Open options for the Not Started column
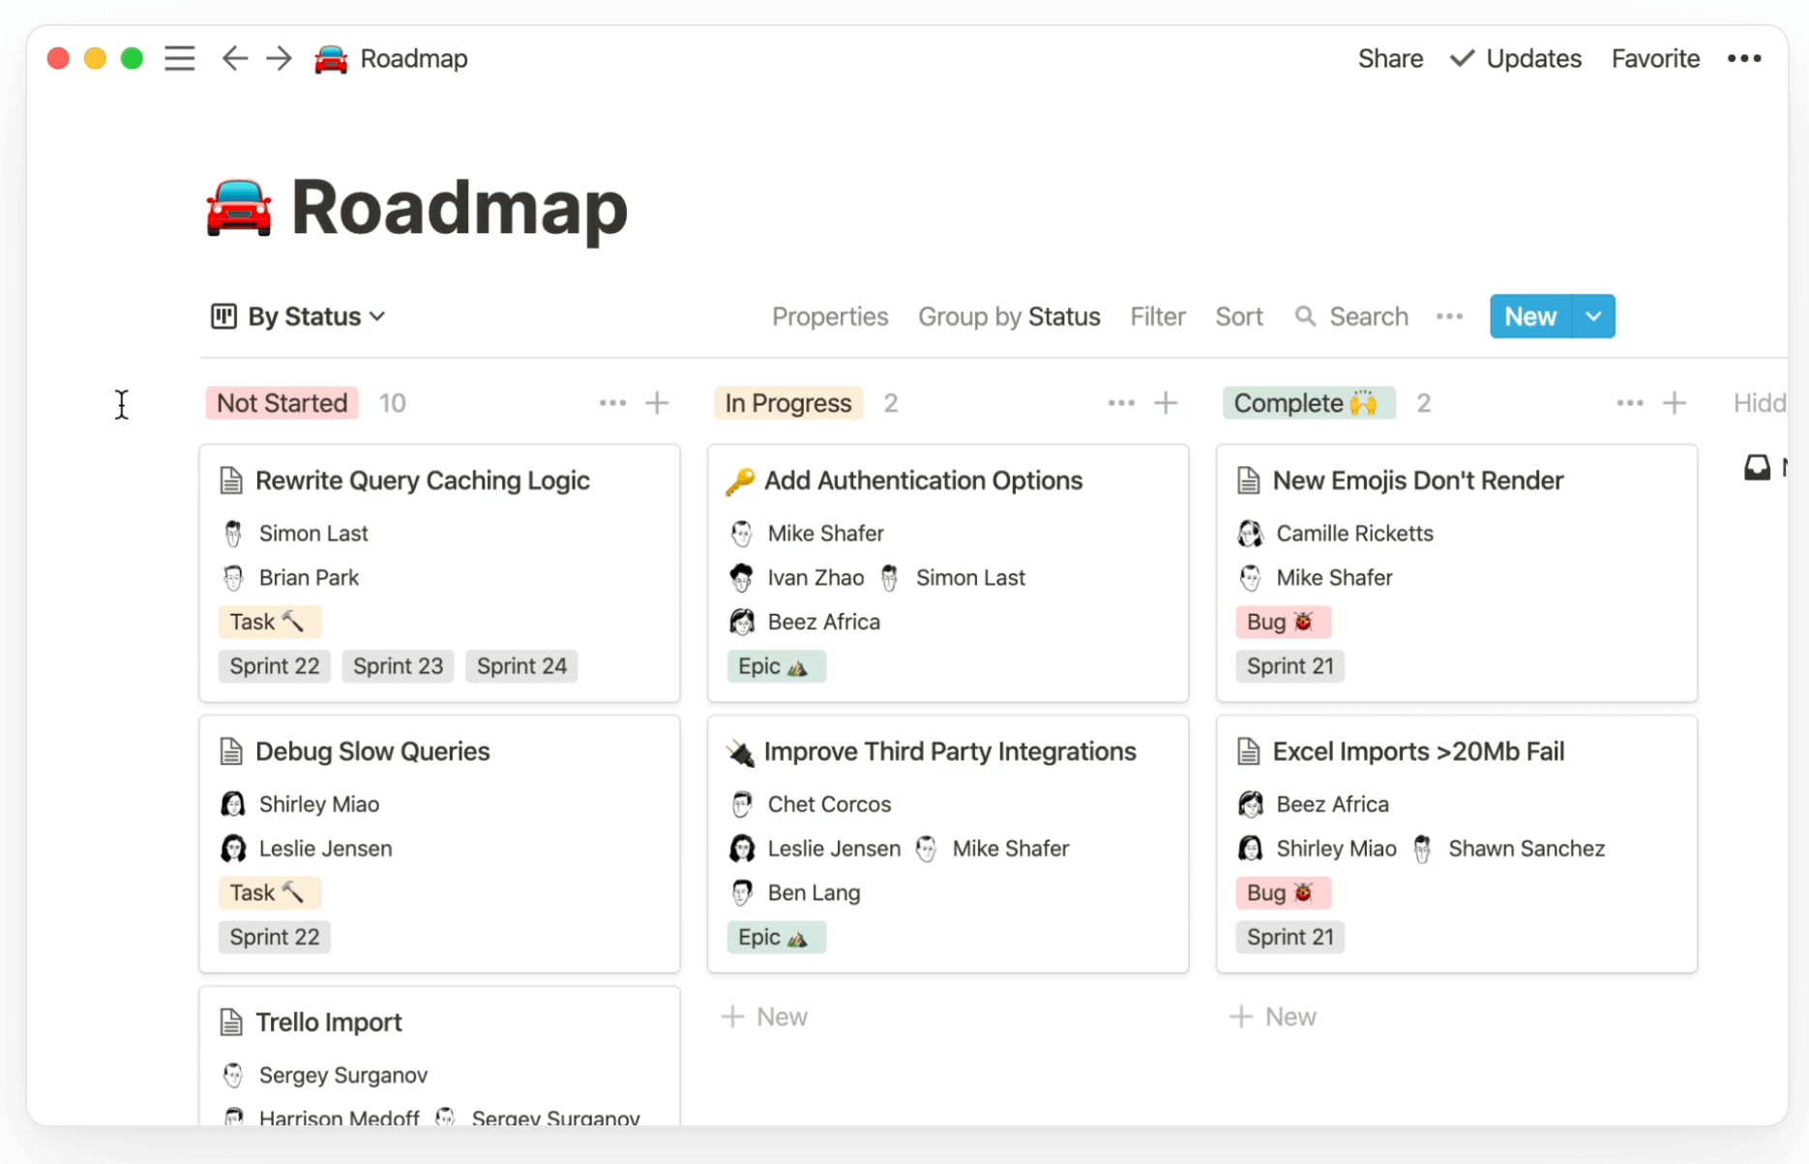Screen dimensions: 1809x1164 tap(612, 403)
